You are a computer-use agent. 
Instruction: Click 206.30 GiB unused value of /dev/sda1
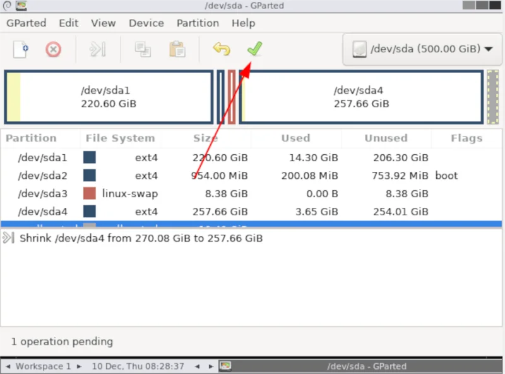[x=401, y=158]
